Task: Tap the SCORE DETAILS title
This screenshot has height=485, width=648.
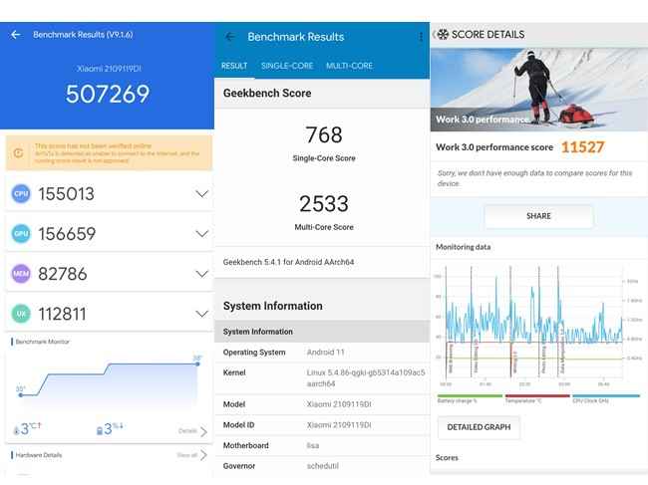Action: 488,34
